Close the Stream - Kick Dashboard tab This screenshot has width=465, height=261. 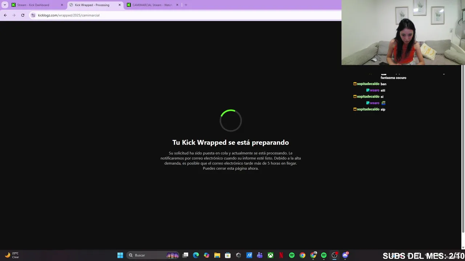(62, 5)
